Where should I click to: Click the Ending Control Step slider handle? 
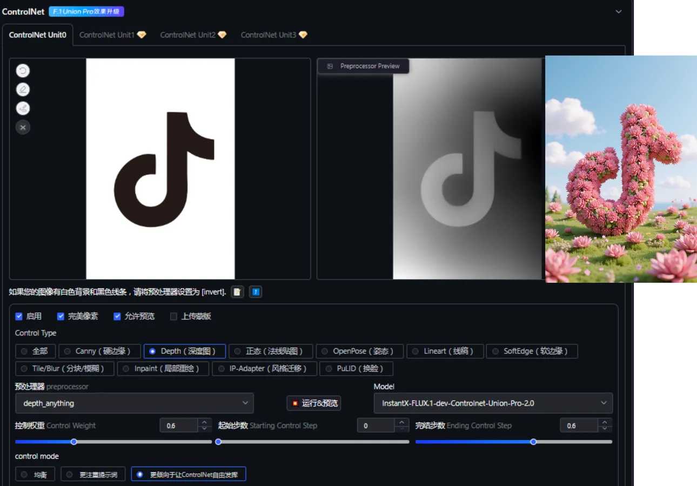(x=533, y=442)
